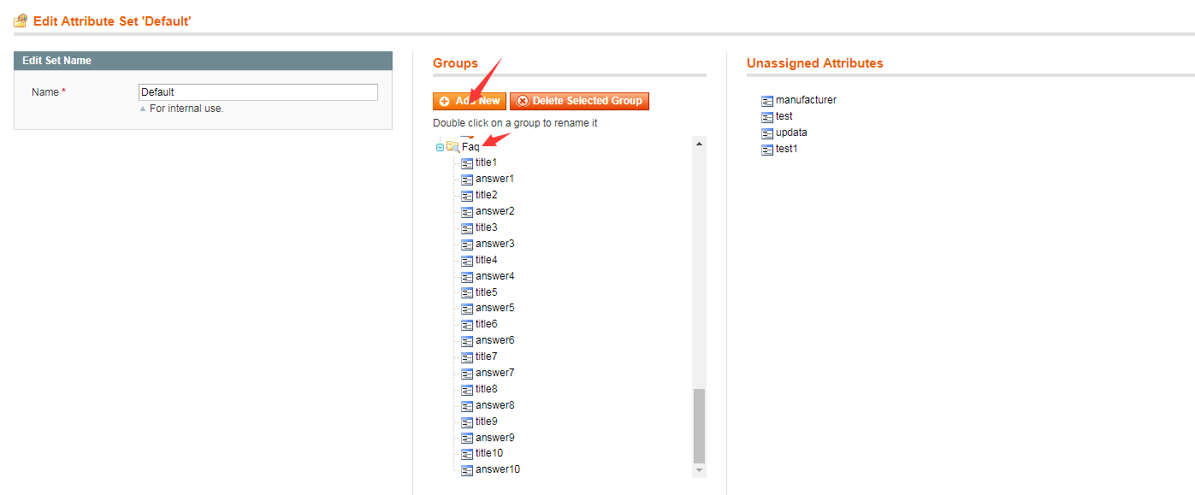
Task: Click the test1 attribute icon
Action: tap(766, 149)
